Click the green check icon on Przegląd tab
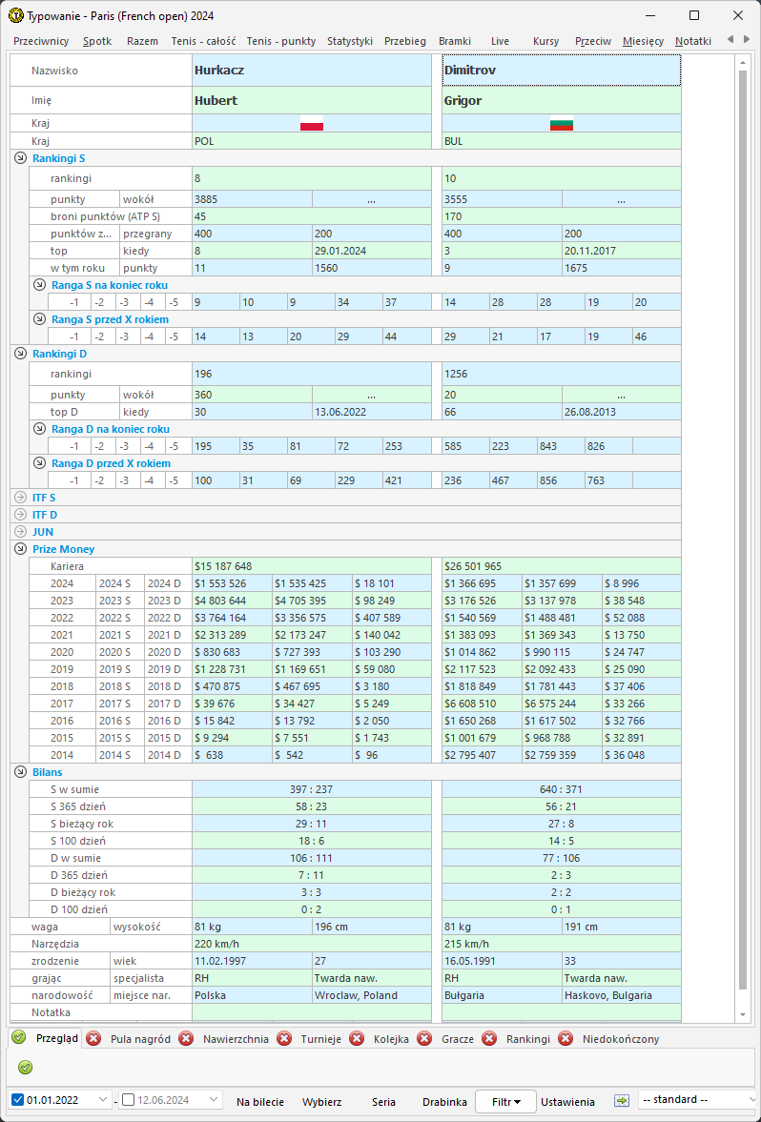The image size is (761, 1122). [x=18, y=1038]
